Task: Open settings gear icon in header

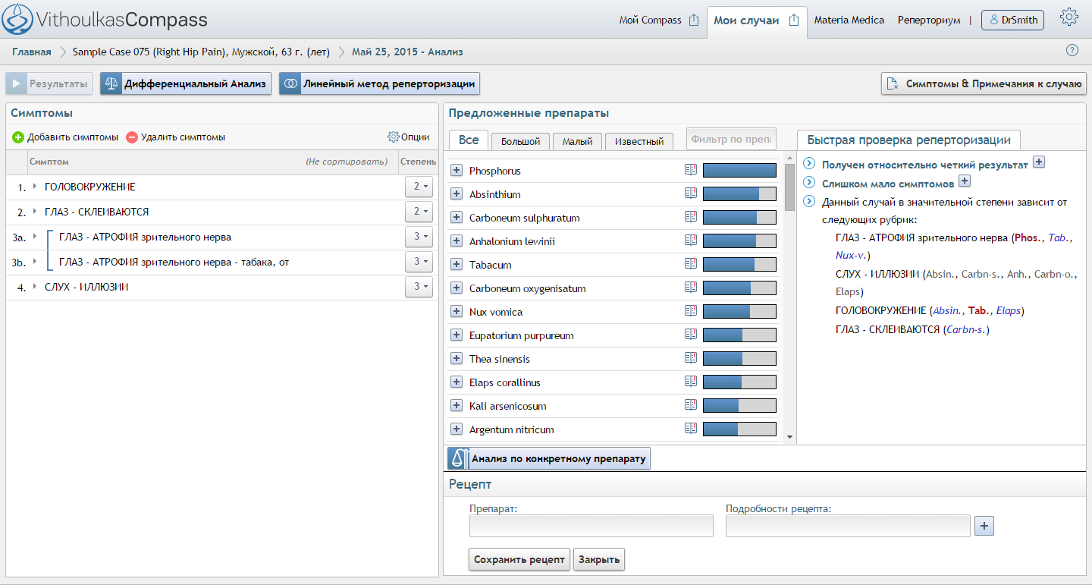Action: (x=1069, y=17)
